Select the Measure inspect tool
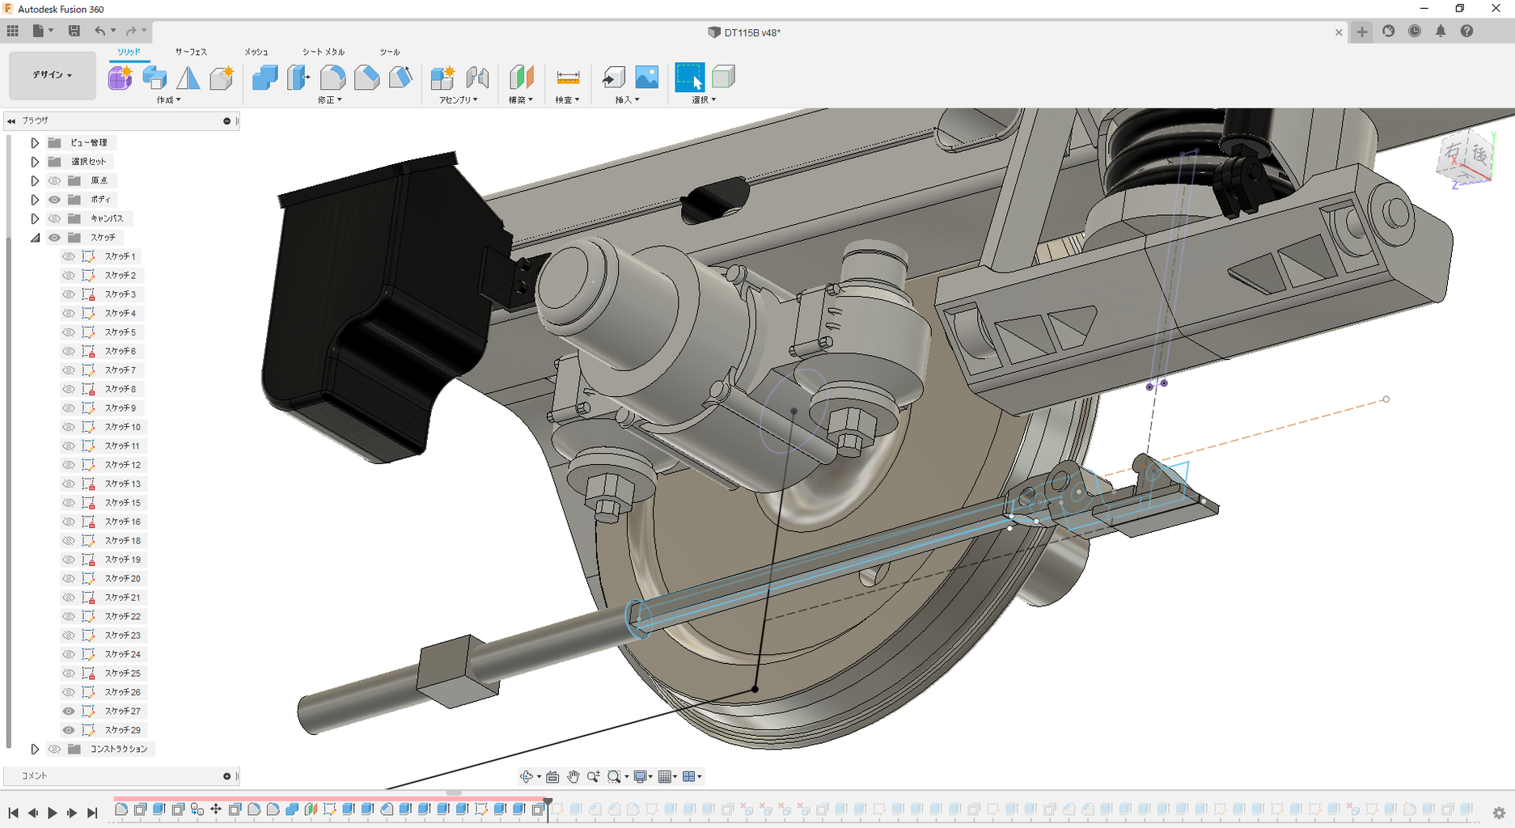The width and height of the screenshot is (1515, 828). [568, 78]
